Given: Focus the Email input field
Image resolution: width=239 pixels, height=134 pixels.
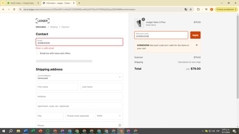Looking at the screenshot, I should tap(79, 42).
